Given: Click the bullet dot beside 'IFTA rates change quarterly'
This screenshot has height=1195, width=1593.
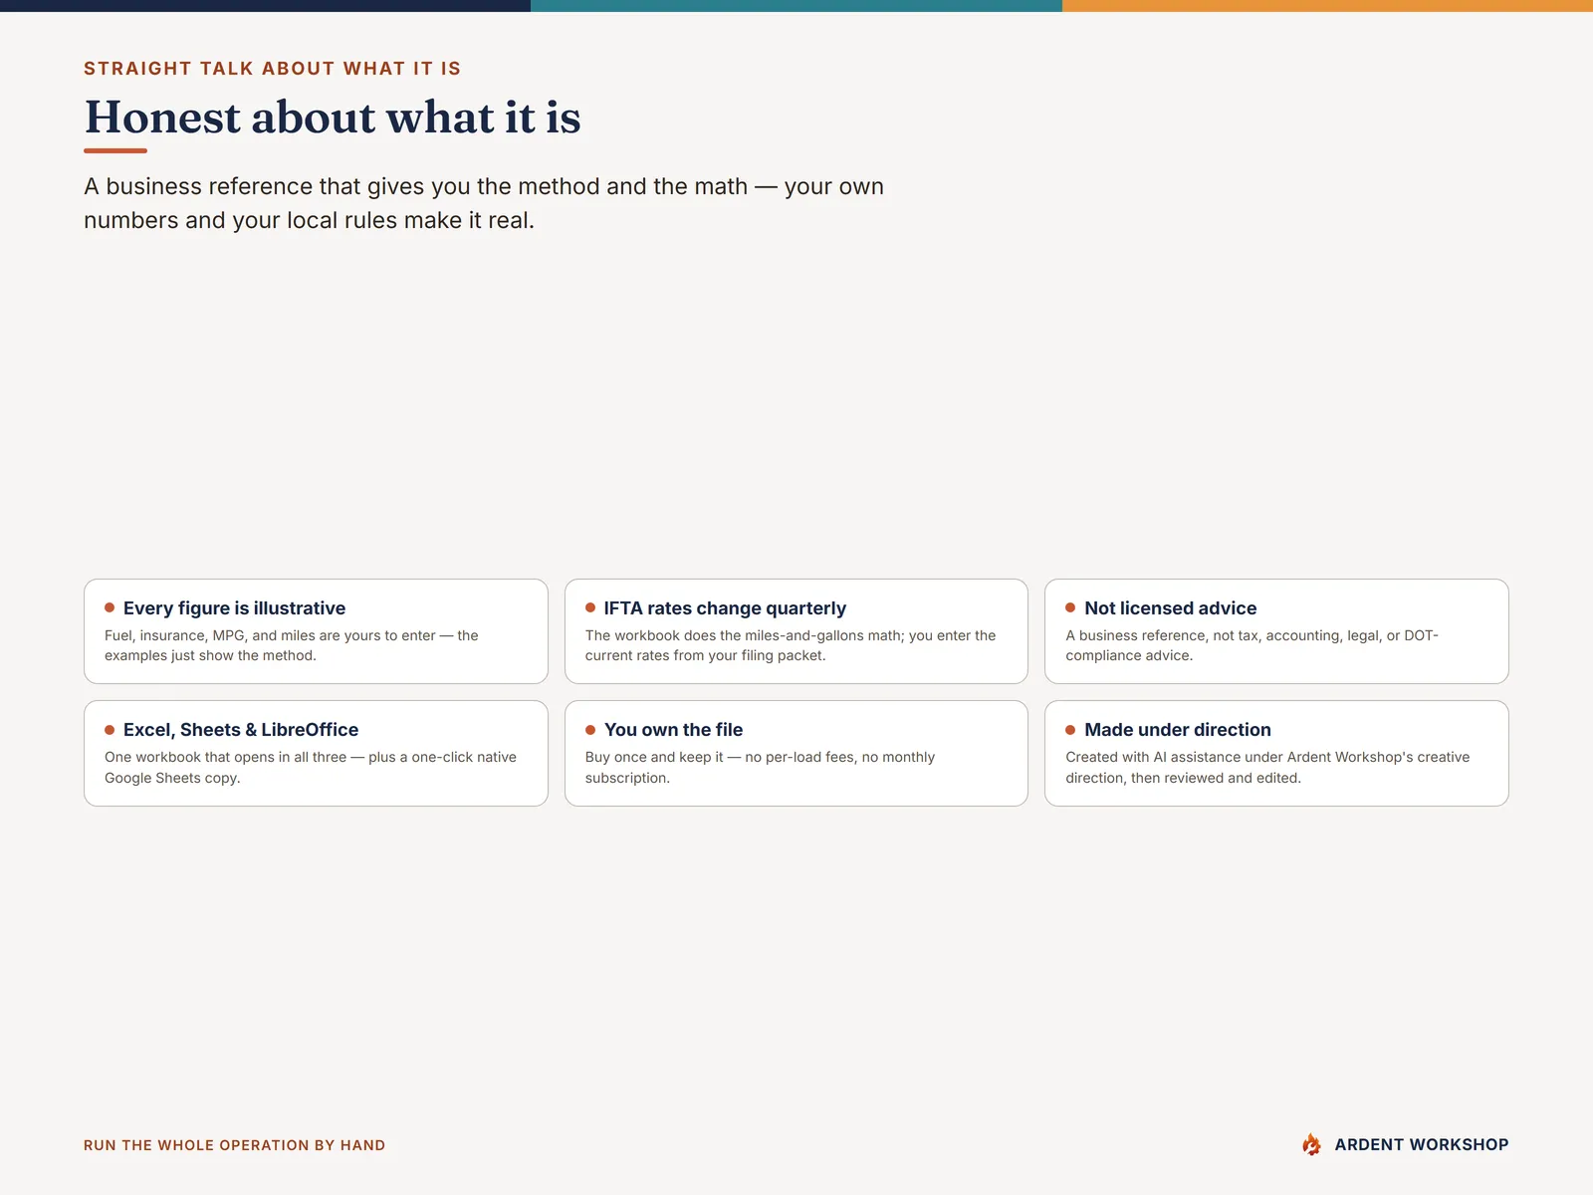Looking at the screenshot, I should (x=590, y=607).
